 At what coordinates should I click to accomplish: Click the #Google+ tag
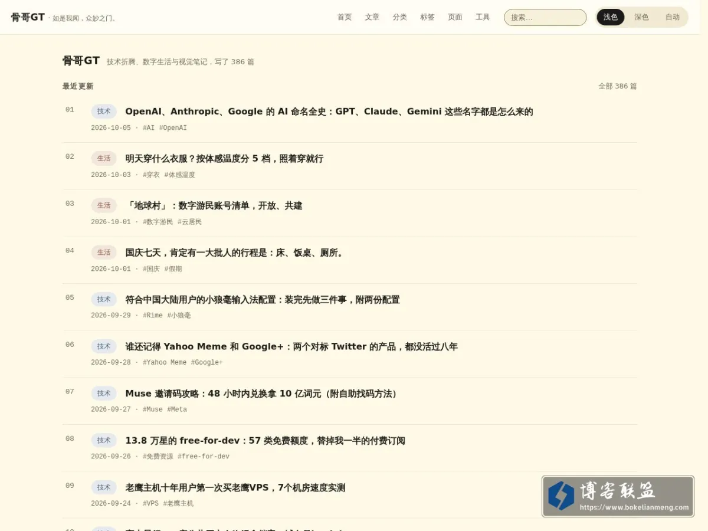tap(207, 363)
